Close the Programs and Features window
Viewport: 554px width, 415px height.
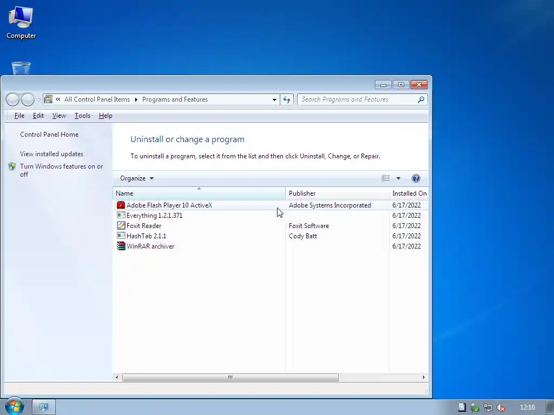point(419,85)
